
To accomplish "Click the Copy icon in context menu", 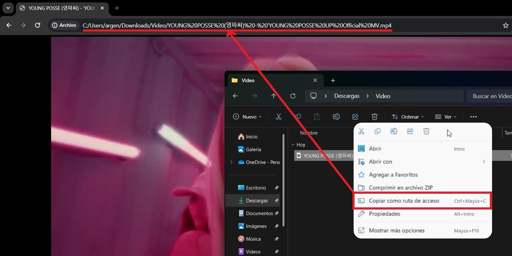I will pyautogui.click(x=378, y=131).
